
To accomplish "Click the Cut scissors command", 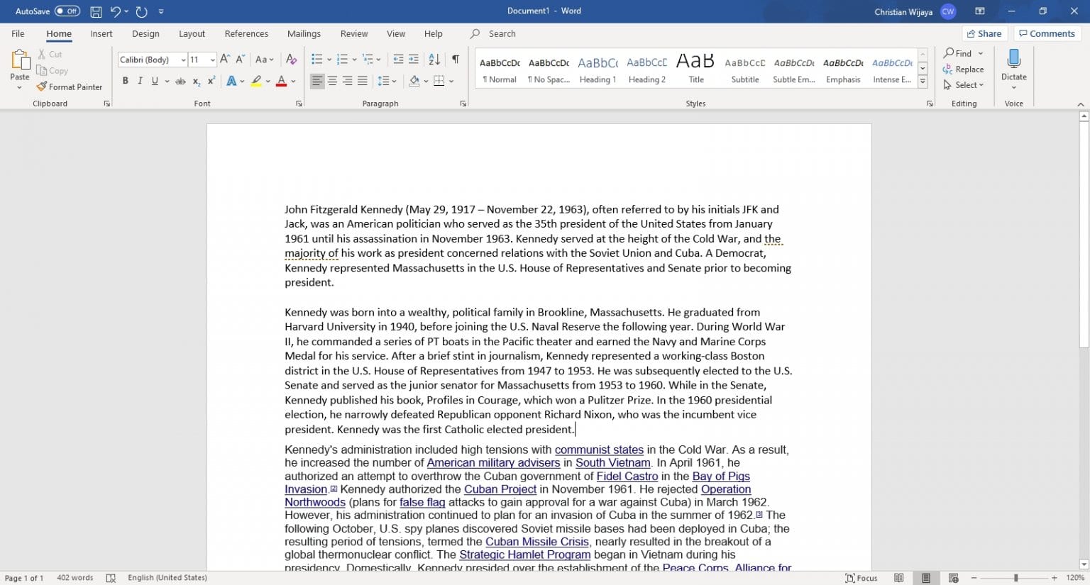I will [x=50, y=54].
